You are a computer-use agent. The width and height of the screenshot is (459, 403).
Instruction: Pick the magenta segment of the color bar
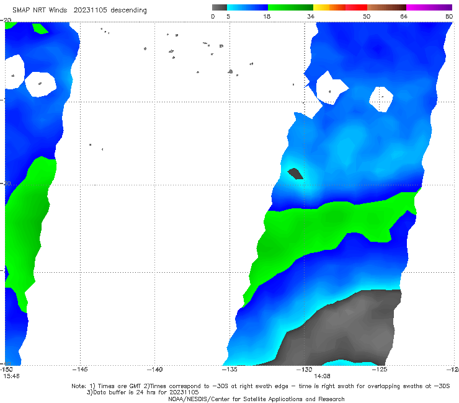pyautogui.click(x=429, y=7)
